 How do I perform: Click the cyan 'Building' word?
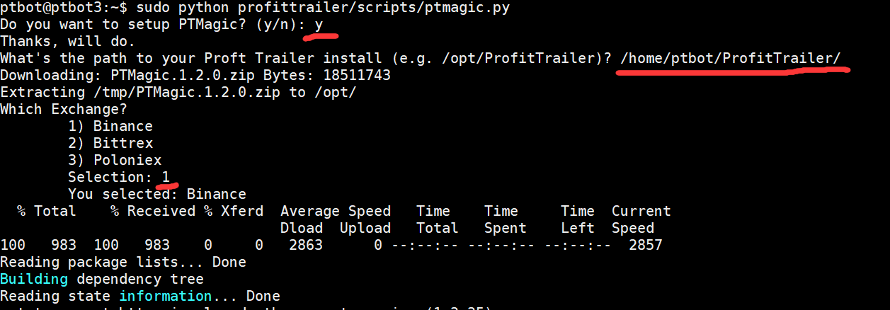point(34,280)
